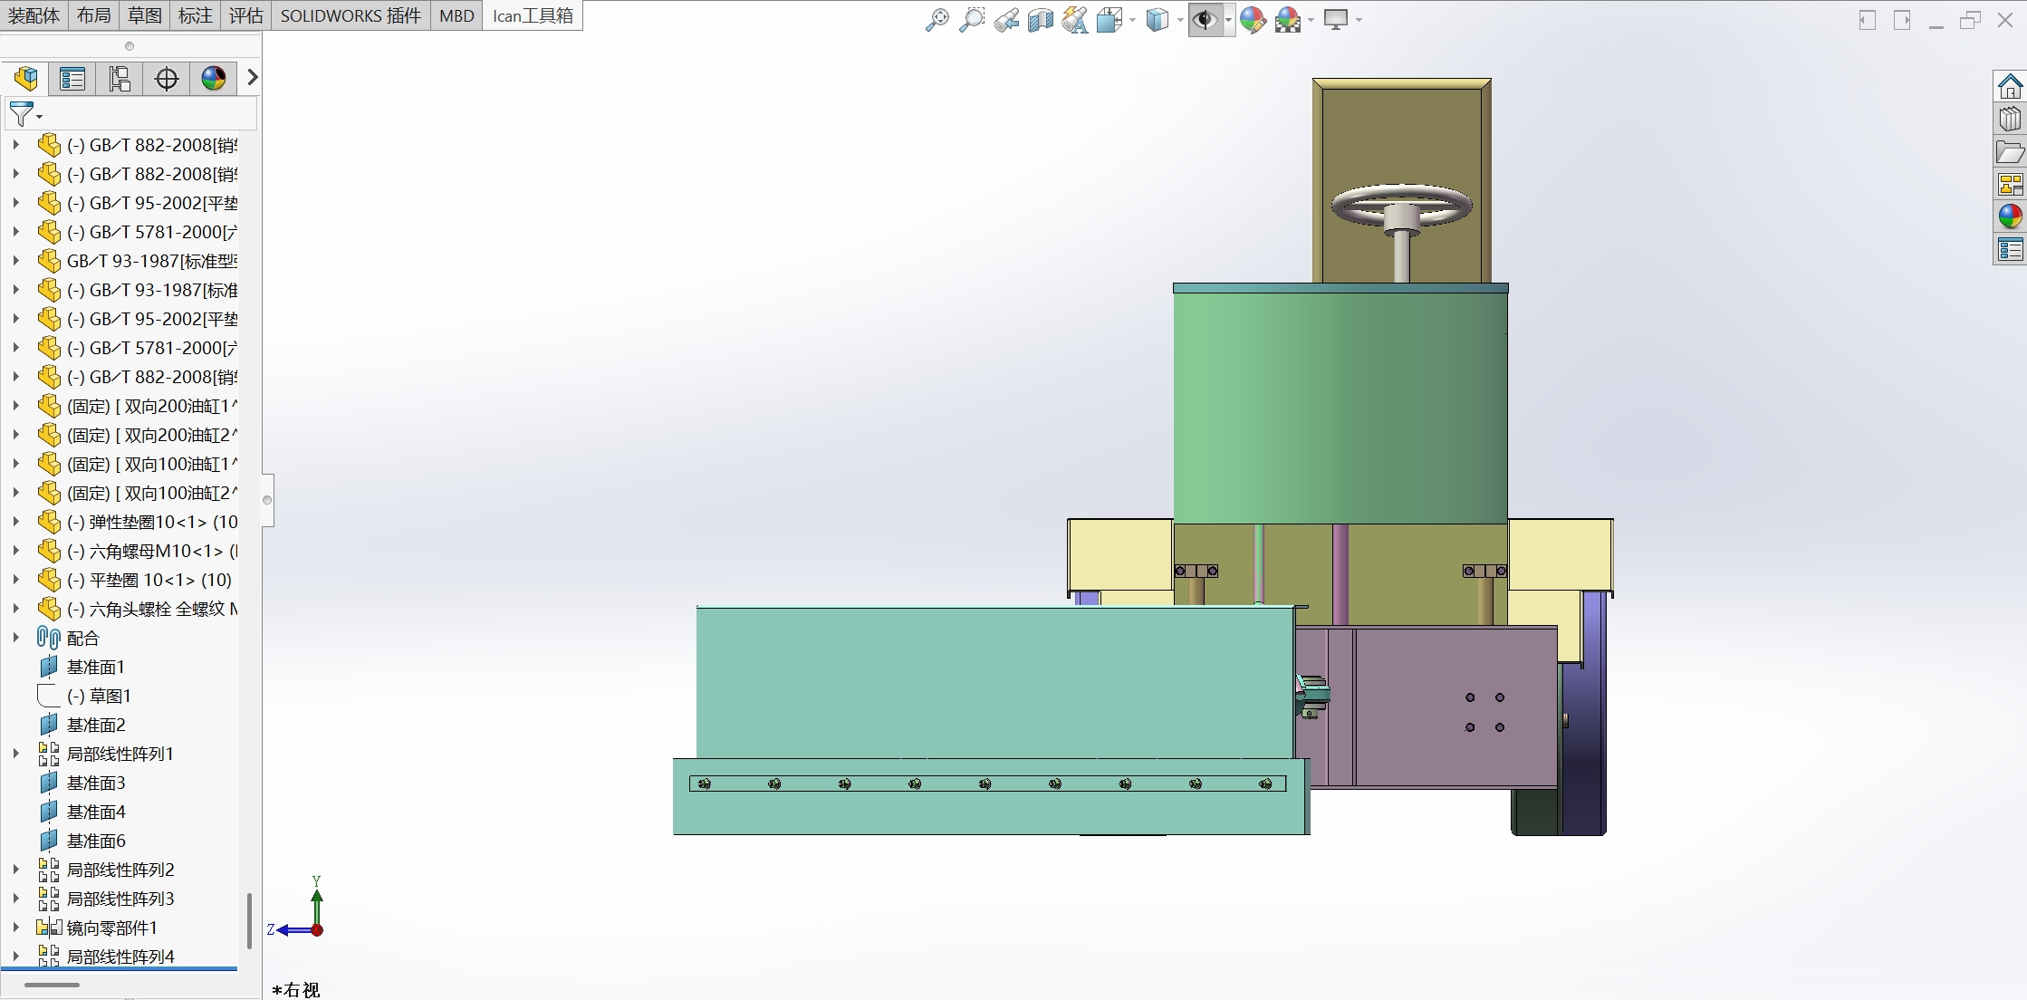The image size is (2027, 1000).
Task: Select the Zoom to Area tool
Action: pyautogui.click(x=971, y=20)
